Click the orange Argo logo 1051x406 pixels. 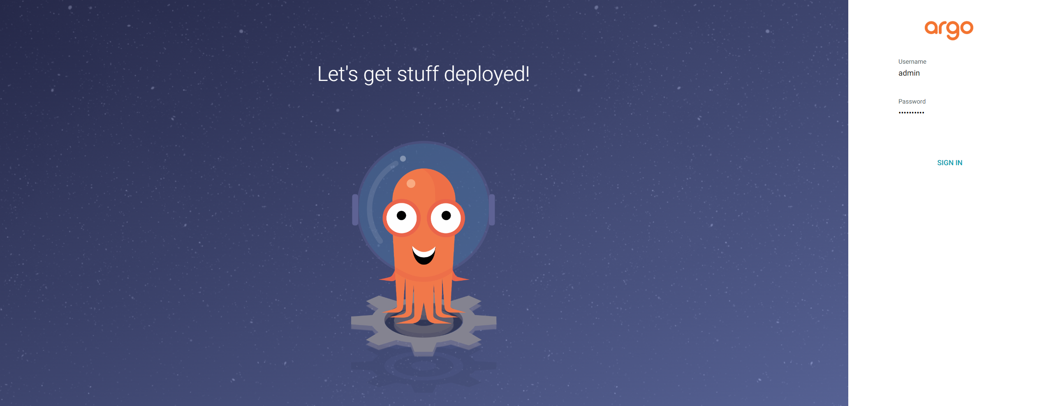point(949,30)
